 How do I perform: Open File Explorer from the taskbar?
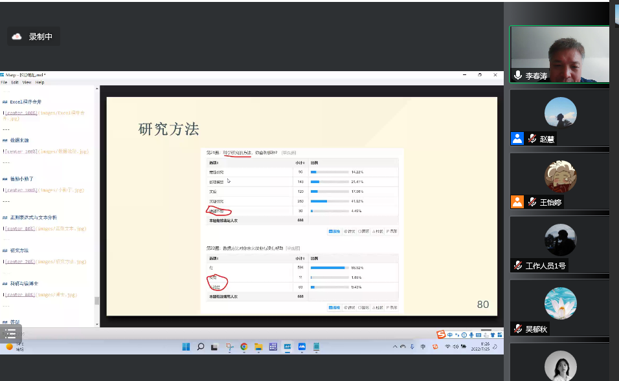pos(258,347)
